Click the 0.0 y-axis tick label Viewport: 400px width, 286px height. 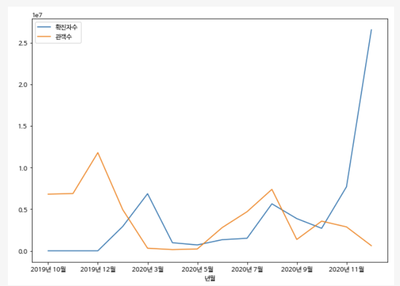click(23, 251)
